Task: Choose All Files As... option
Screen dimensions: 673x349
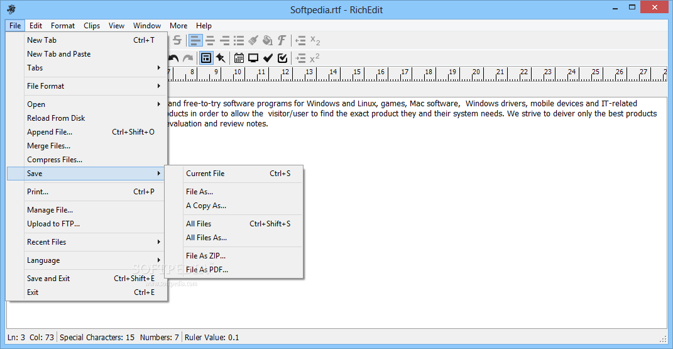Action: pos(234,238)
